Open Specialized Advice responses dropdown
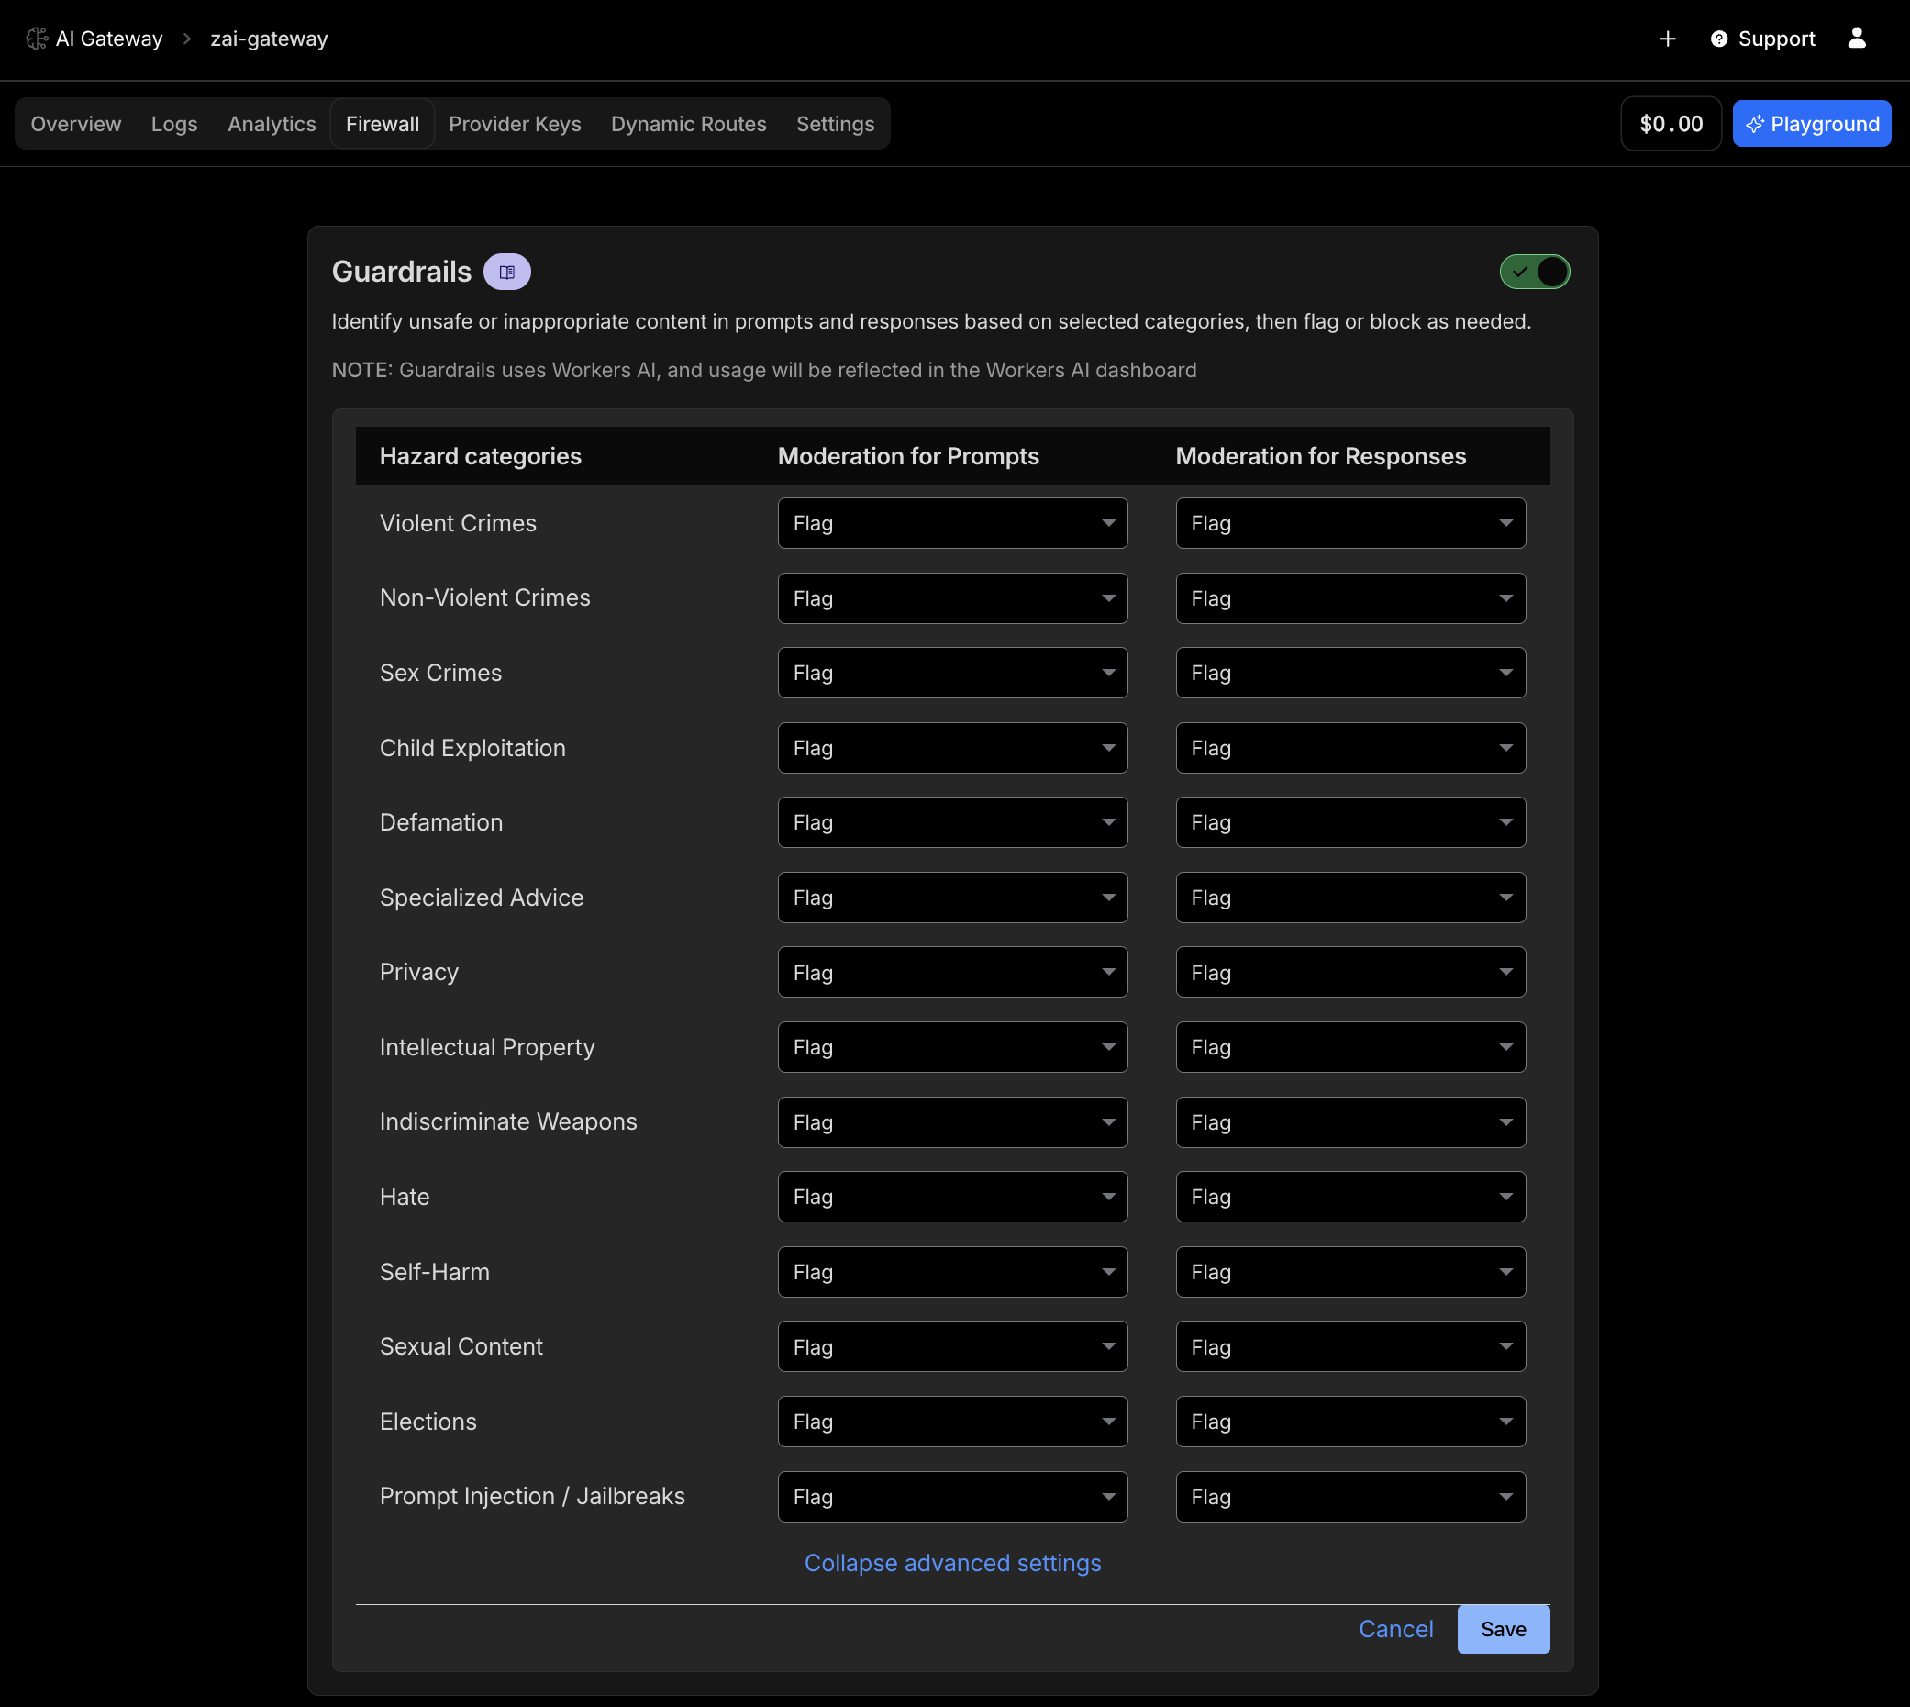This screenshot has height=1707, width=1910. 1350,898
